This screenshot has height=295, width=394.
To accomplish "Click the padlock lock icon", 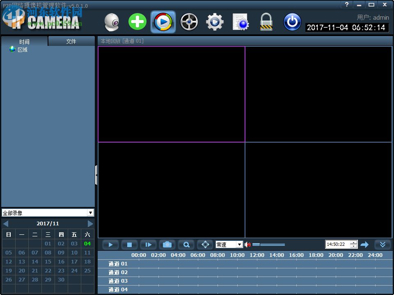I will (266, 22).
